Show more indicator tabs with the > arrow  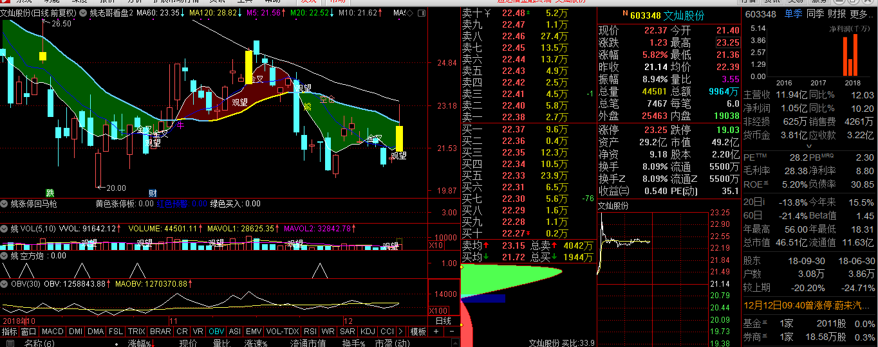(x=401, y=332)
